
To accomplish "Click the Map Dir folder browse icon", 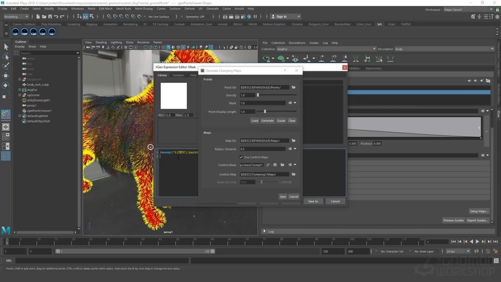I will (x=294, y=140).
